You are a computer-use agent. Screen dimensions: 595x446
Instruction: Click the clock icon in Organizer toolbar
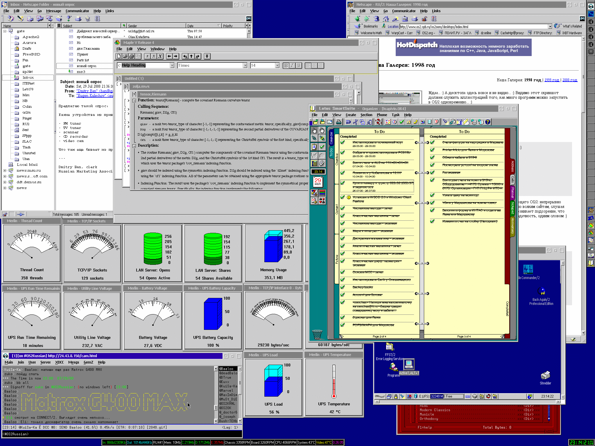click(395, 122)
